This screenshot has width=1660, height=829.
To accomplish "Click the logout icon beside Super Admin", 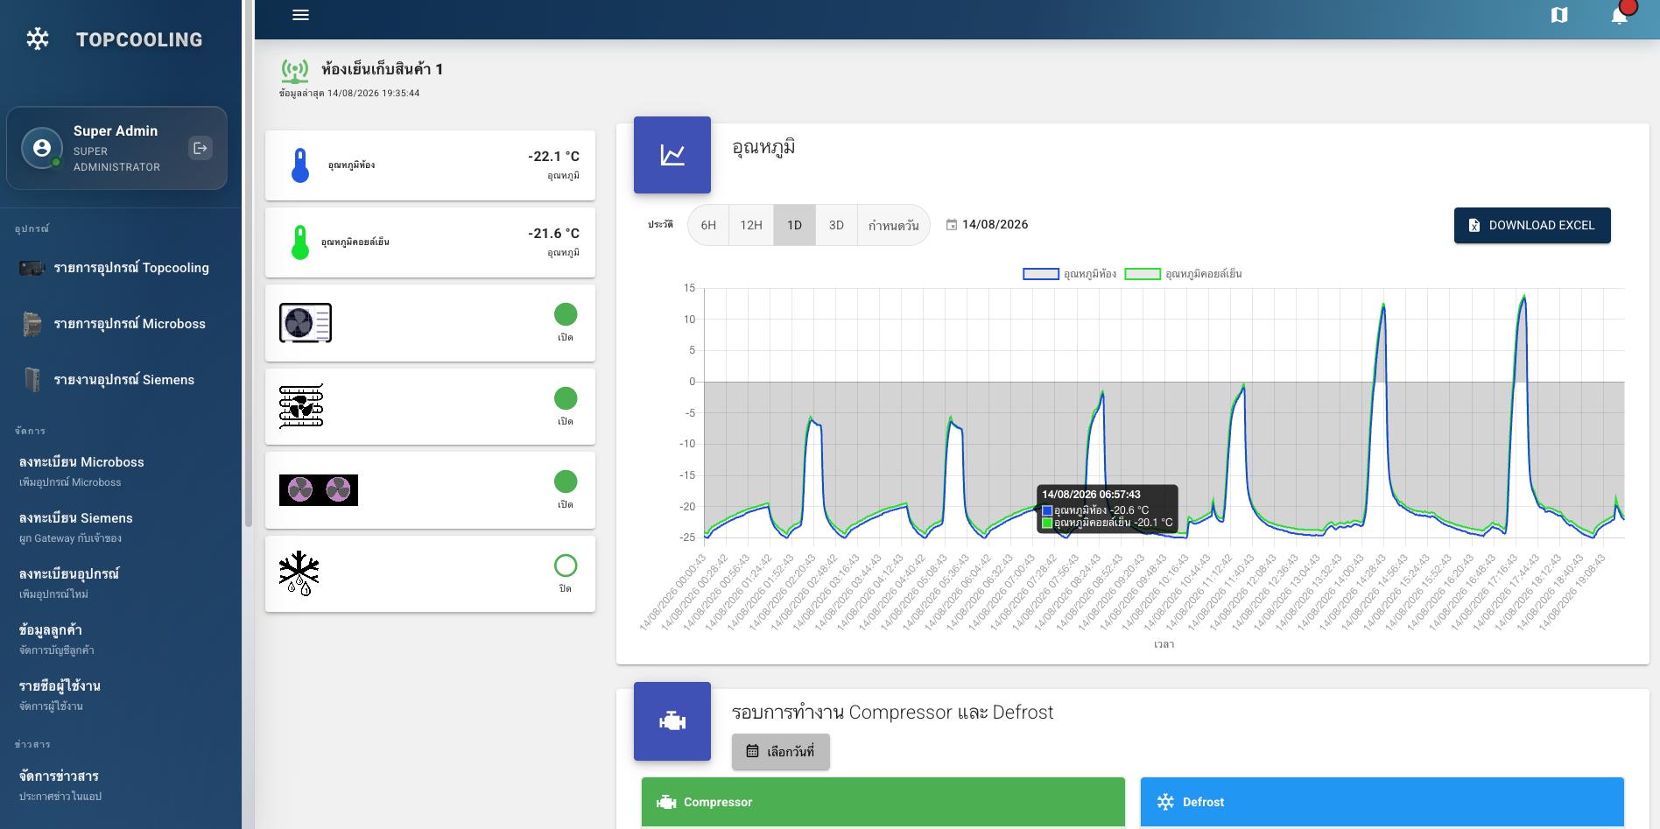I will click(x=200, y=148).
